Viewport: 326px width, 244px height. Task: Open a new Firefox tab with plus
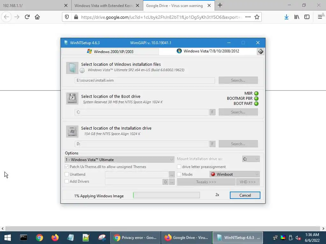pyautogui.click(x=220, y=5)
